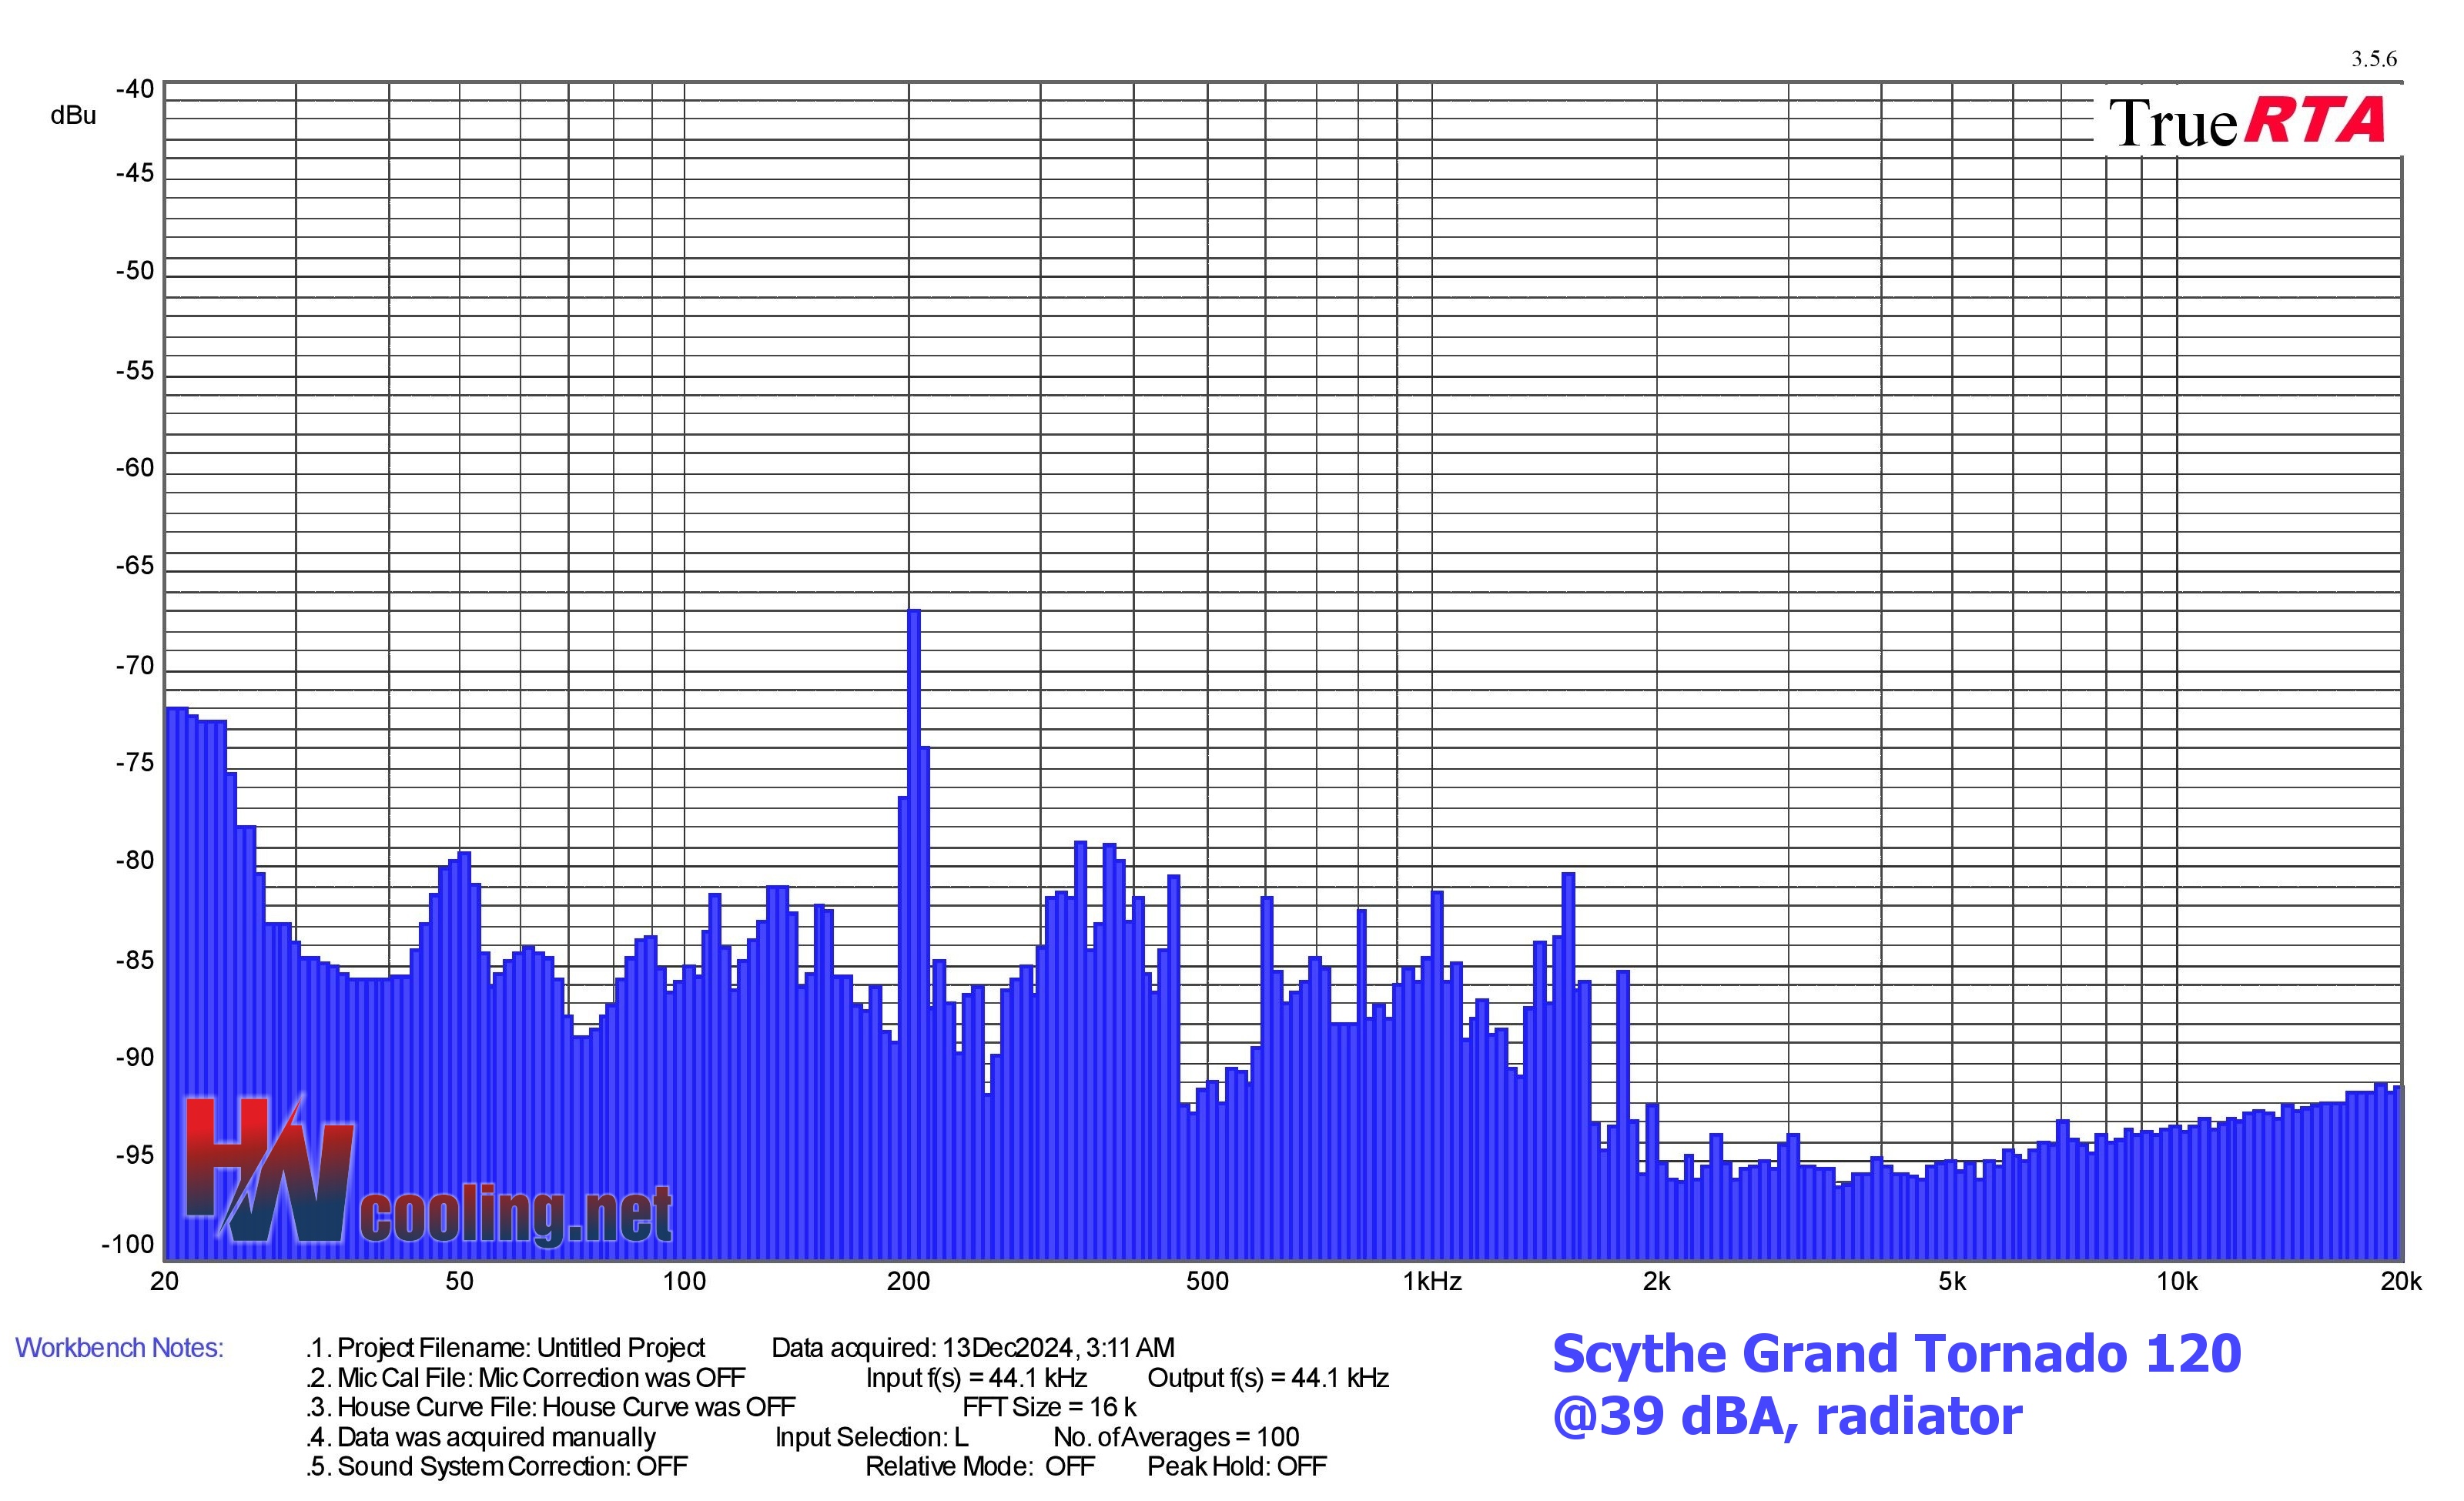Click the Workbench Notes heading
Viewport: 2464px width, 1501px height.
tap(119, 1348)
